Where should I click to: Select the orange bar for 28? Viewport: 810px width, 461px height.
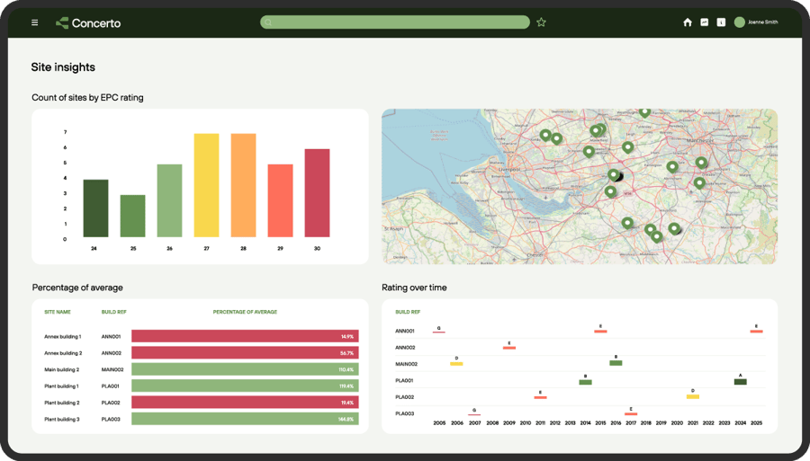click(x=243, y=185)
